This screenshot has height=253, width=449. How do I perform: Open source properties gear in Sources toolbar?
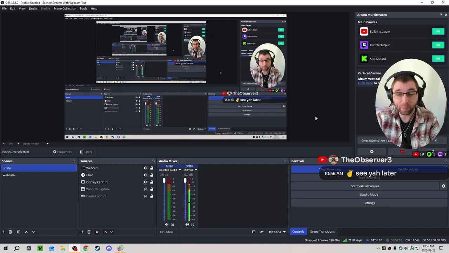[x=97, y=232]
